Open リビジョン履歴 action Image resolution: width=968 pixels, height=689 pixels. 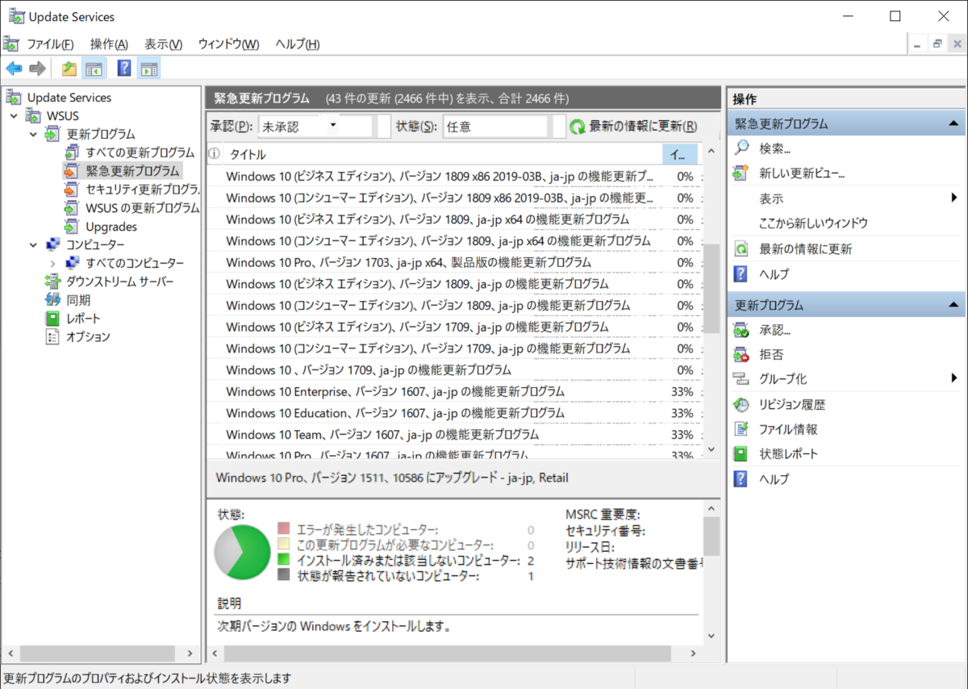(x=792, y=405)
